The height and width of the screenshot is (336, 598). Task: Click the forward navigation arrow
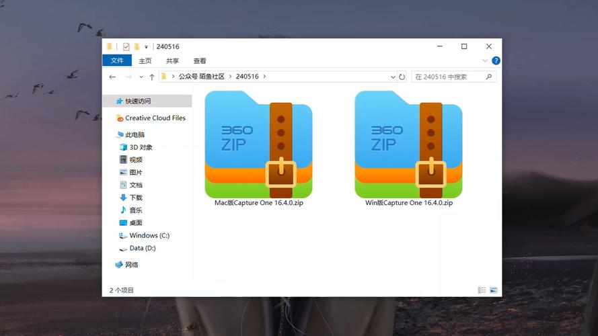point(128,77)
